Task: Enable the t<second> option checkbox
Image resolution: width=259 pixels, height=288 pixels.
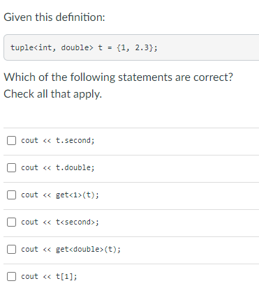Action: pyautogui.click(x=11, y=222)
